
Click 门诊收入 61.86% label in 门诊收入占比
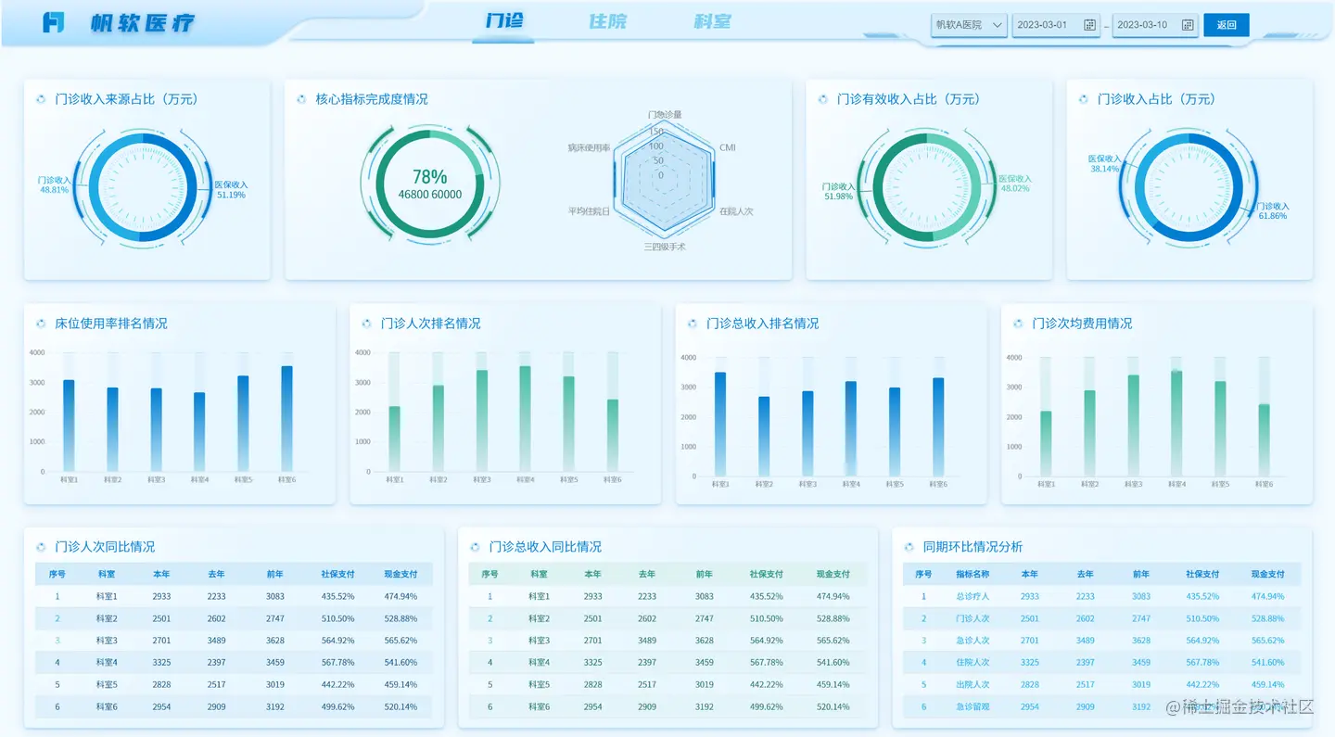click(1272, 210)
